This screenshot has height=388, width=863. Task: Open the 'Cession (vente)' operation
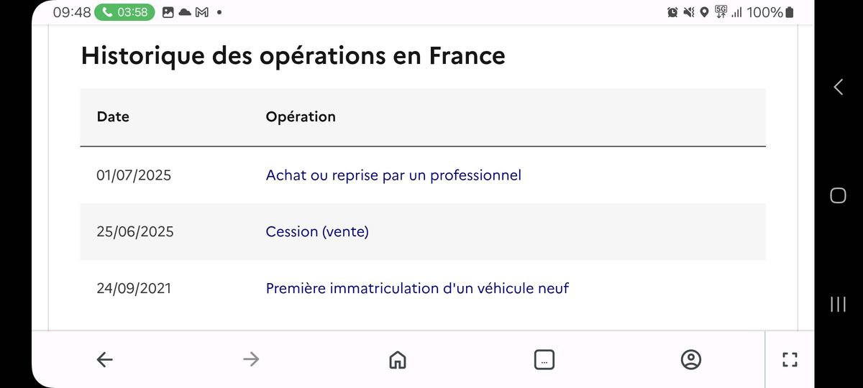coord(317,231)
